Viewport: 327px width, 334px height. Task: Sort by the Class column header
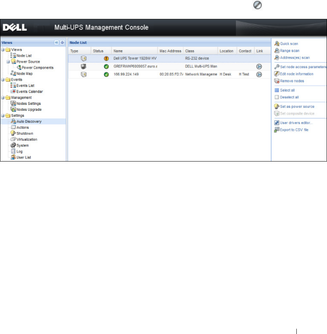[x=200, y=51]
